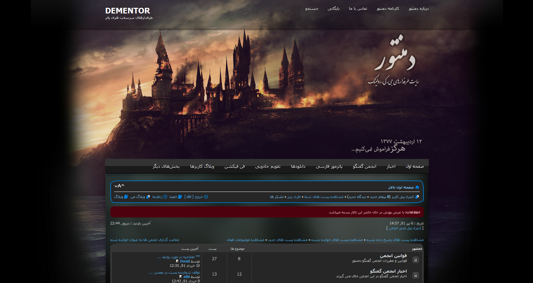Viewport: 533px width, 283px height.
Task: Open 'اعضا' members link
Action: coord(173,197)
